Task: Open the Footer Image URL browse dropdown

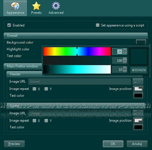Action: 138,113
